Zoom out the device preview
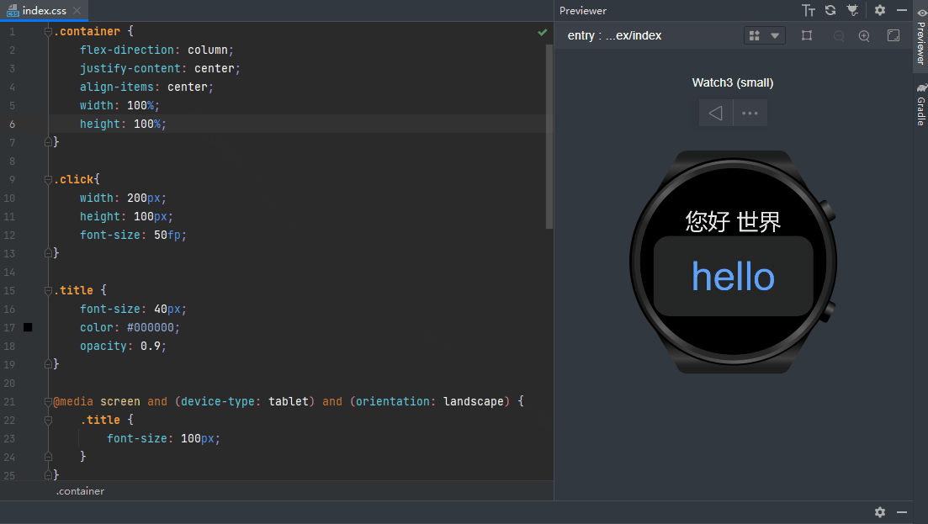The image size is (928, 524). pos(839,35)
